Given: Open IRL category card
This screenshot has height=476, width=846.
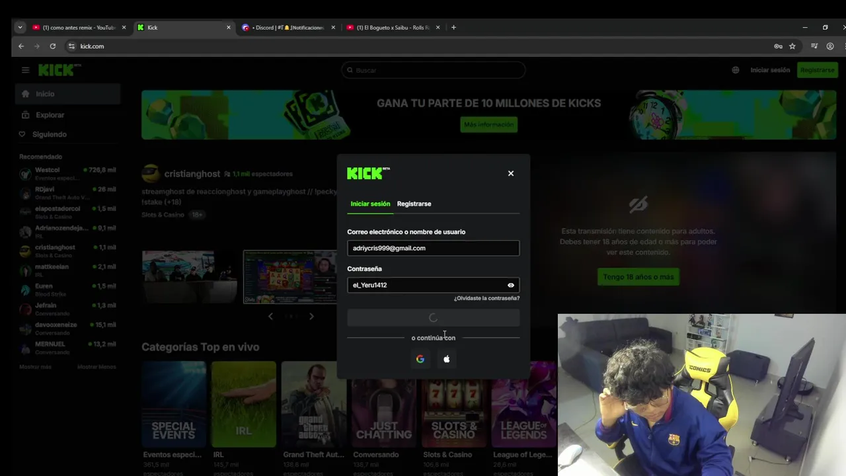Looking at the screenshot, I should pos(243,404).
